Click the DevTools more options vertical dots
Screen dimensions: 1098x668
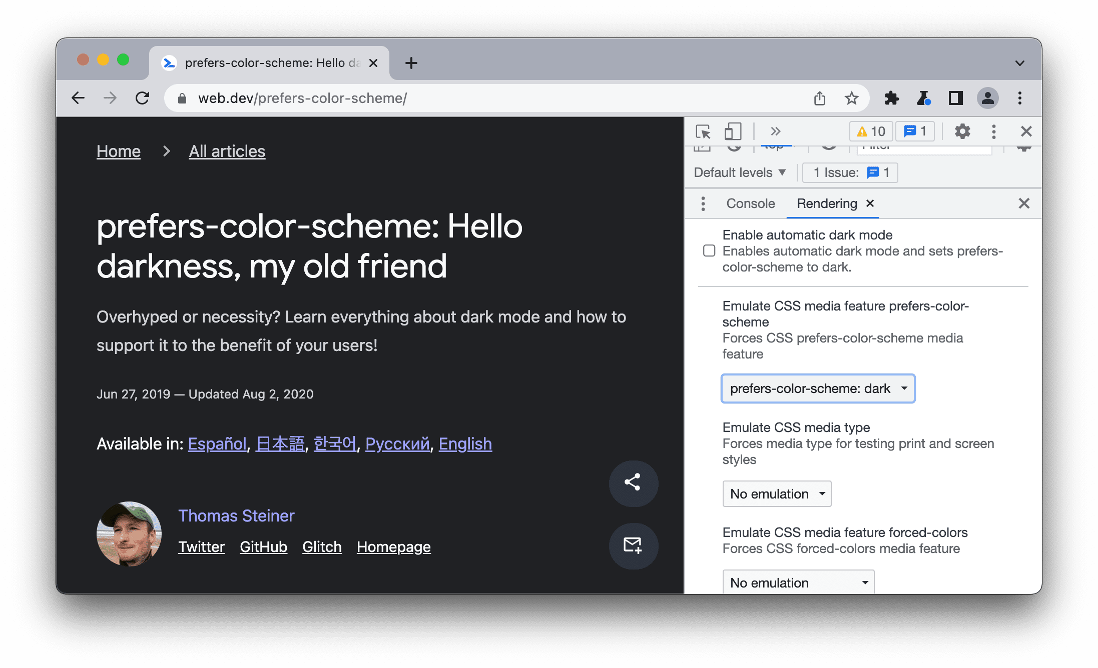point(992,131)
